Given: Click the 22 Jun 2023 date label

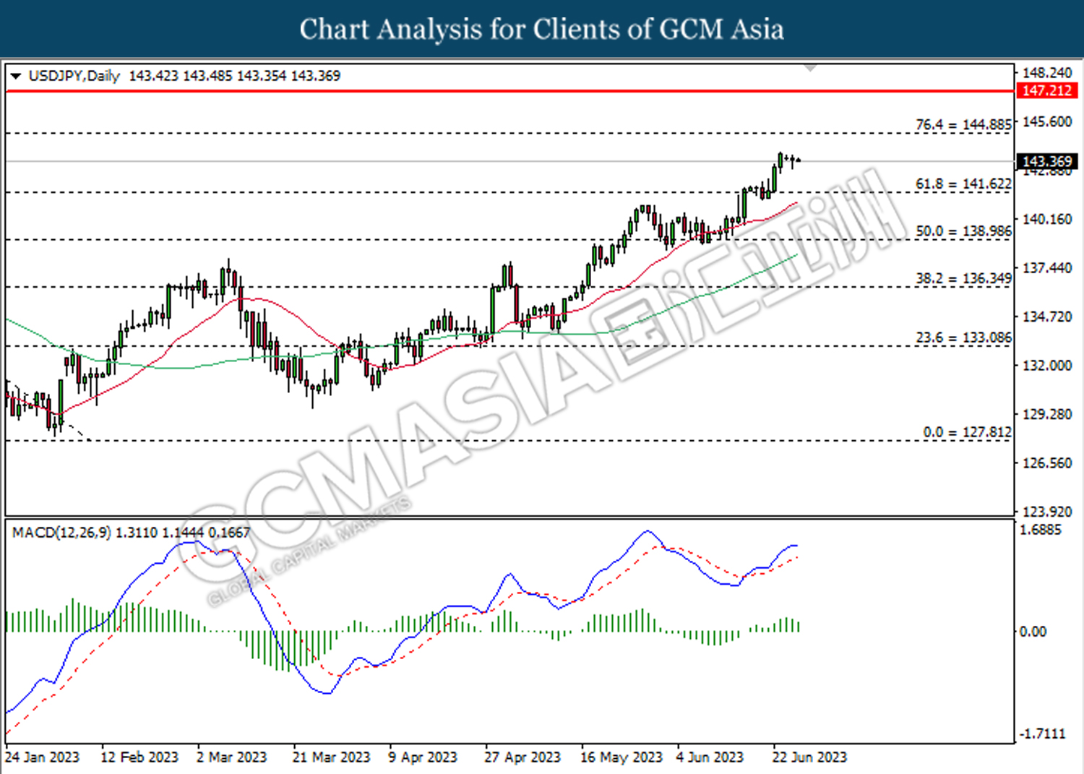Looking at the screenshot, I should click(x=809, y=757).
